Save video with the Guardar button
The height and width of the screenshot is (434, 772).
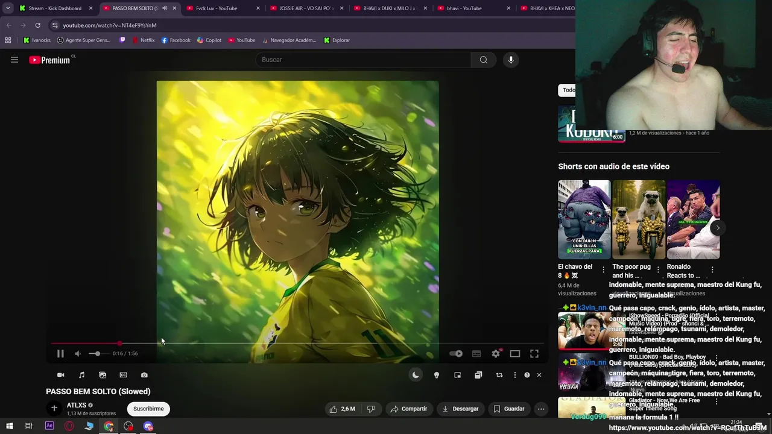pyautogui.click(x=508, y=409)
